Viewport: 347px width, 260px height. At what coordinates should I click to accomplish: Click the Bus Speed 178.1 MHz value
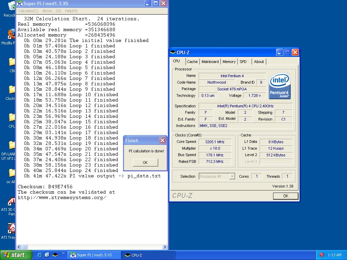click(x=215, y=155)
